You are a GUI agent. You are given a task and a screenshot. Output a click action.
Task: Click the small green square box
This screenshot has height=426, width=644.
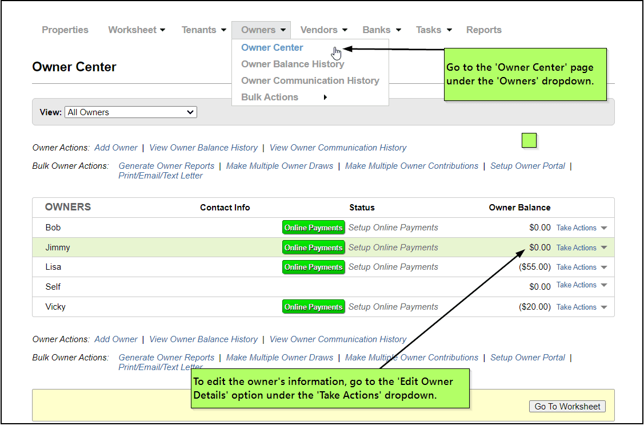[x=529, y=140]
